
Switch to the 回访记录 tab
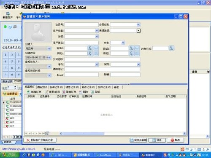88,87
